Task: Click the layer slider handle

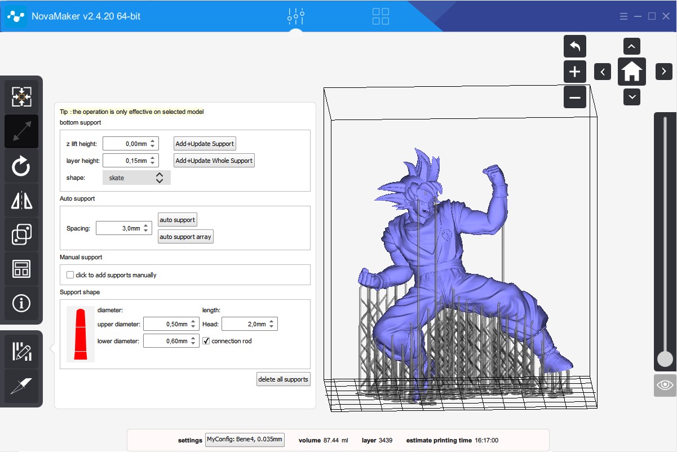Action: tap(665, 359)
